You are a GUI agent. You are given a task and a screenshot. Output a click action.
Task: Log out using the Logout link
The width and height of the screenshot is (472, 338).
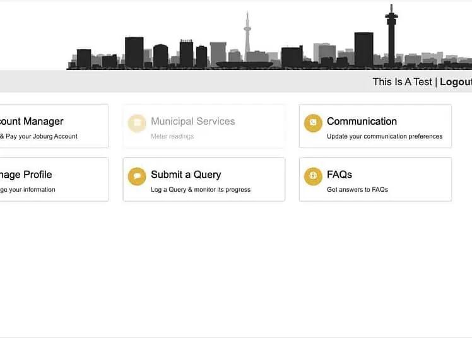455,81
